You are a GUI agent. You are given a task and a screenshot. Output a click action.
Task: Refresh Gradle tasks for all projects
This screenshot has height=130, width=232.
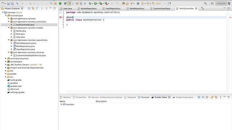tap(212, 97)
